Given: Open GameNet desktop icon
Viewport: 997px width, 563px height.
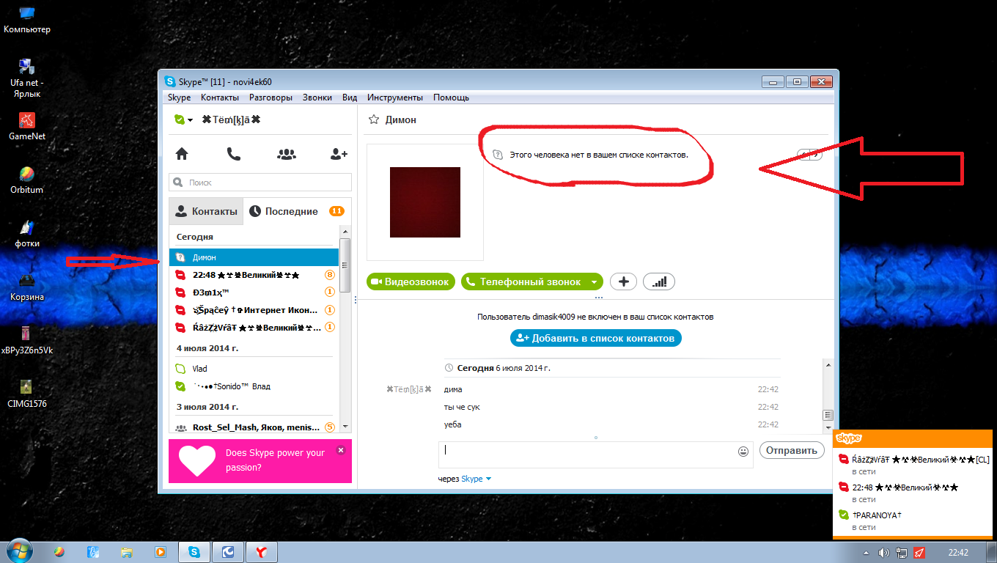Looking at the screenshot, I should point(27,127).
